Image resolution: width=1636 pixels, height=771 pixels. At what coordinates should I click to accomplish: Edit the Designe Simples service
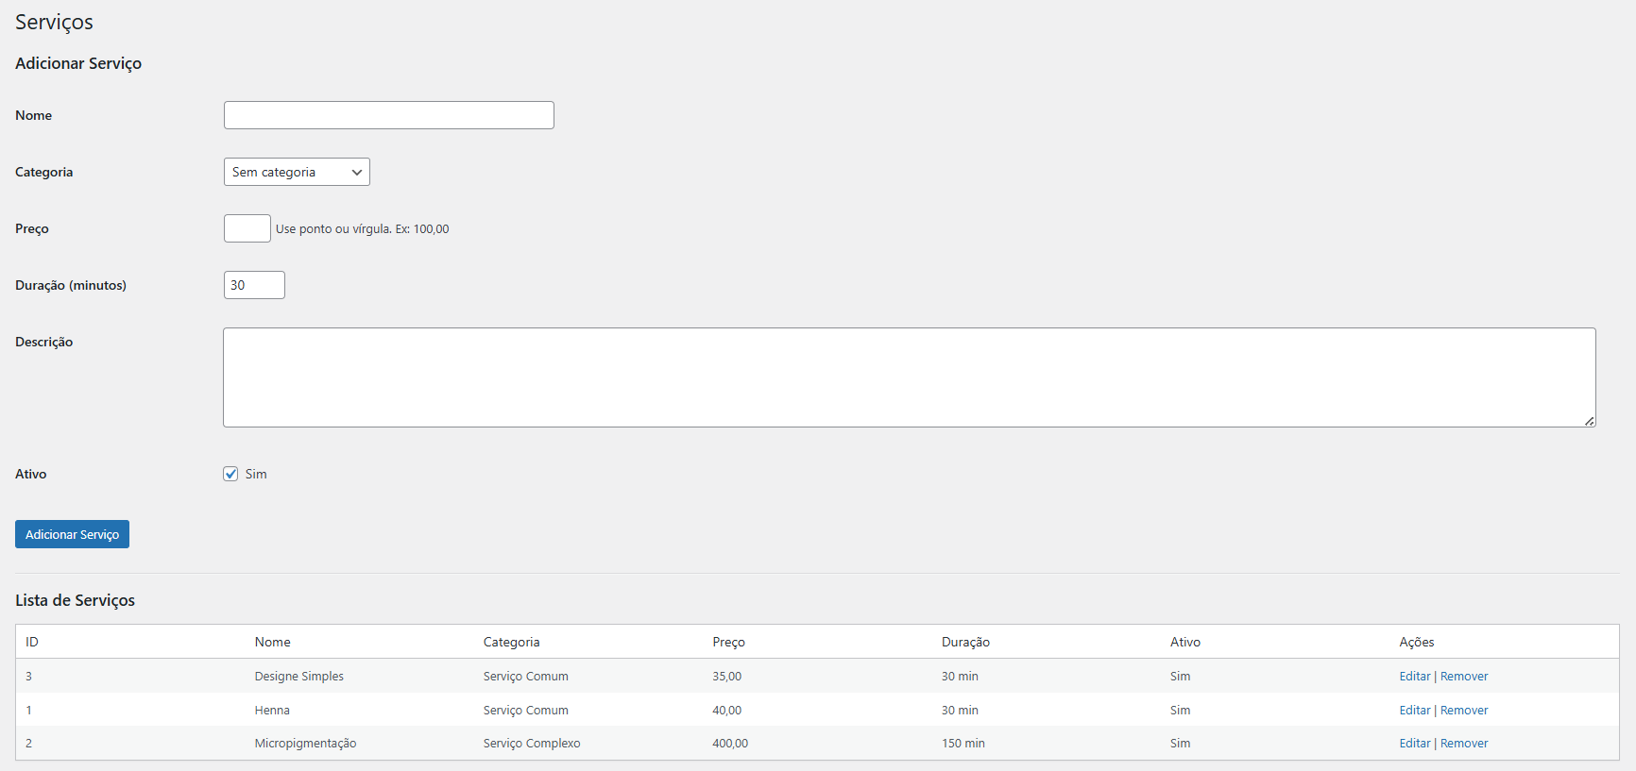click(x=1414, y=677)
